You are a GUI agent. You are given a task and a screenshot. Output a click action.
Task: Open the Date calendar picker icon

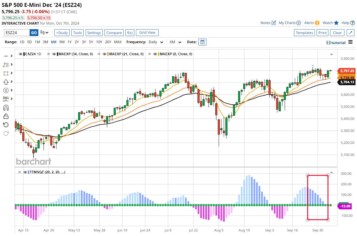click(202, 42)
